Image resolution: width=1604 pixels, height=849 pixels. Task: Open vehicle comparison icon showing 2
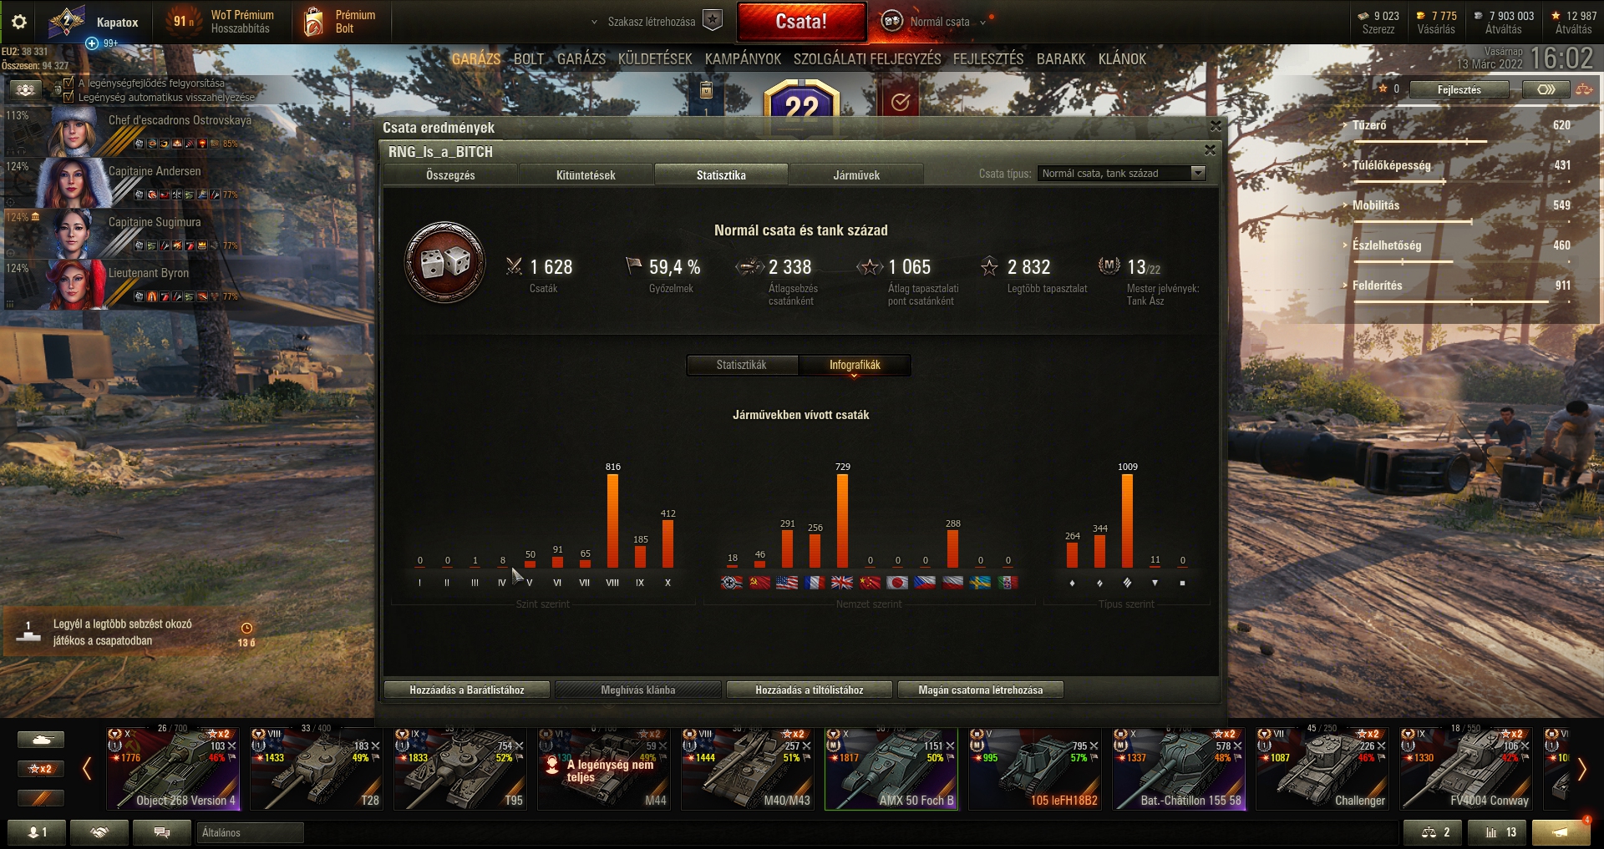pyautogui.click(x=1434, y=832)
